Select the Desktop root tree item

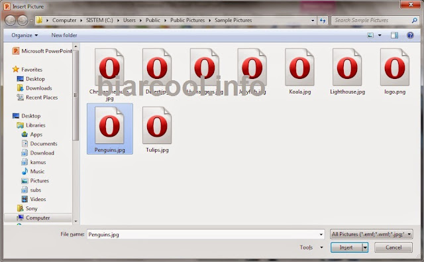[x=26, y=116]
